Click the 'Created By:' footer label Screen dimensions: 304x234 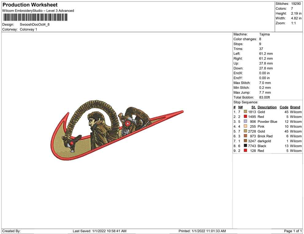click(x=11, y=231)
